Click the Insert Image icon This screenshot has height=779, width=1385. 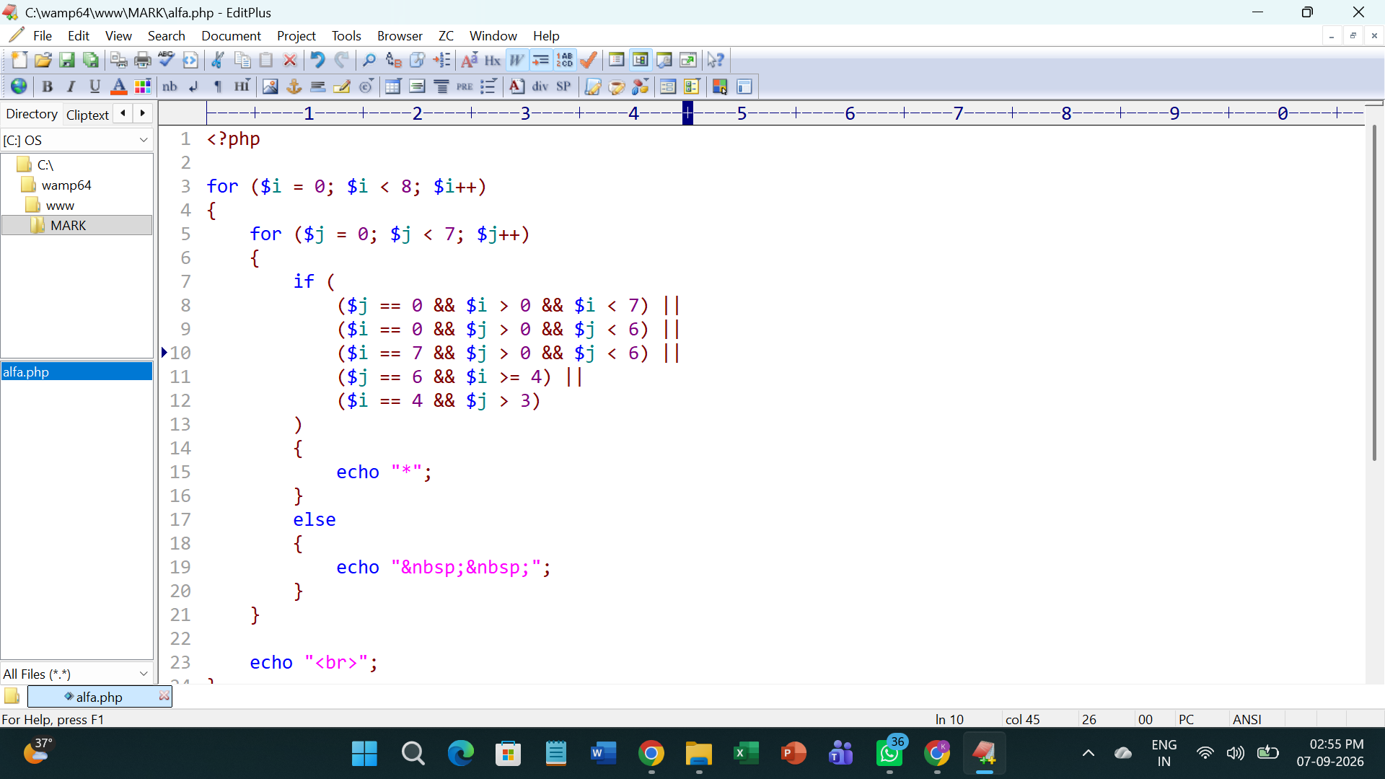click(x=270, y=87)
